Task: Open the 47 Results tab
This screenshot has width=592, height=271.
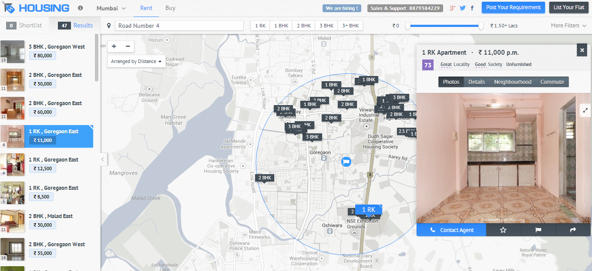Action: 75,26
